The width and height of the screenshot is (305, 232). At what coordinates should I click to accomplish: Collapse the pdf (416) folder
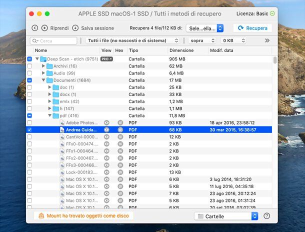click(50, 115)
